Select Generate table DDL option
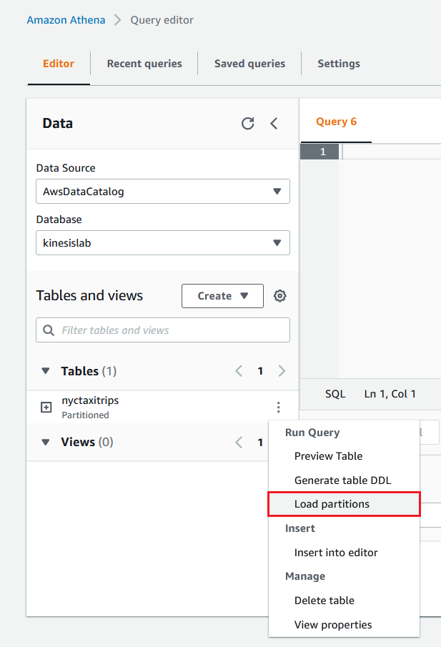The image size is (441, 647). (342, 480)
